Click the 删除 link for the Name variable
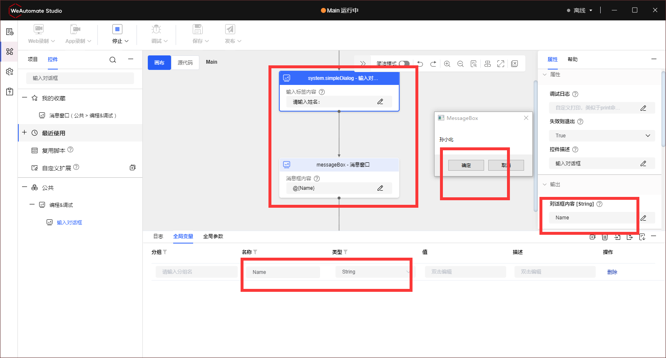 click(x=612, y=272)
